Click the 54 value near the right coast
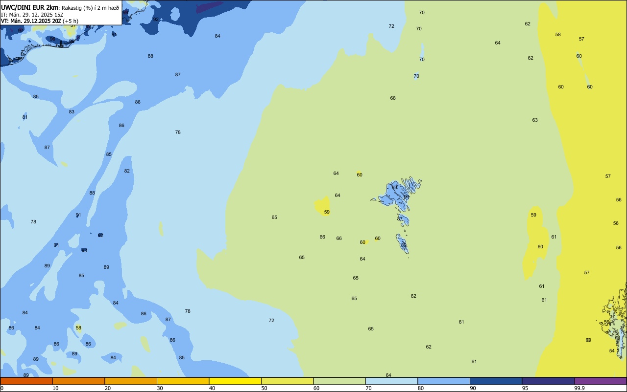Viewport: 627px width, 392px height. pyautogui.click(x=612, y=351)
